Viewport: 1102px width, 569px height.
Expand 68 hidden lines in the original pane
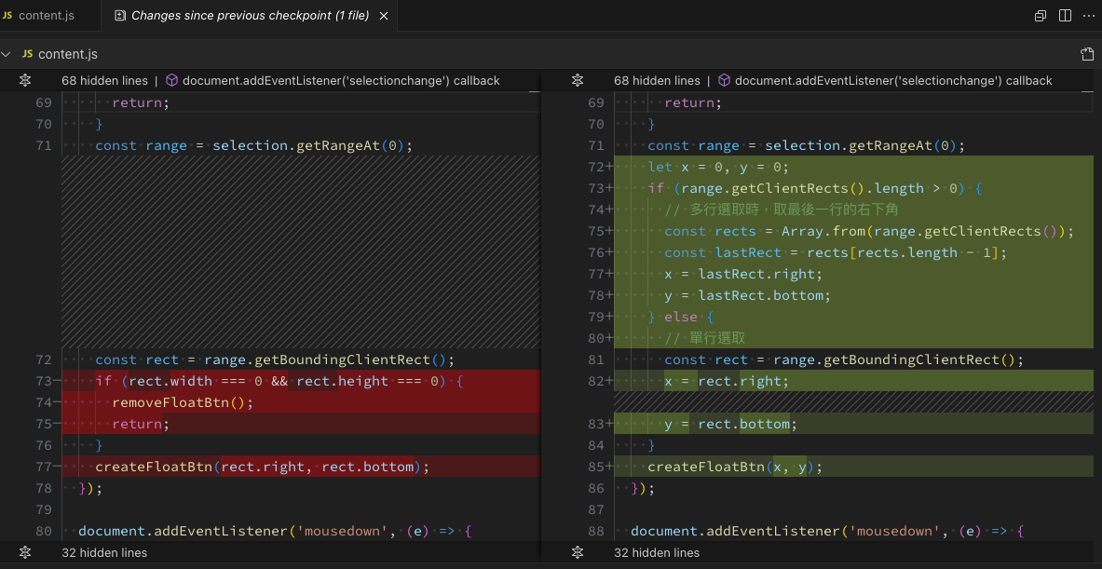[x=24, y=80]
